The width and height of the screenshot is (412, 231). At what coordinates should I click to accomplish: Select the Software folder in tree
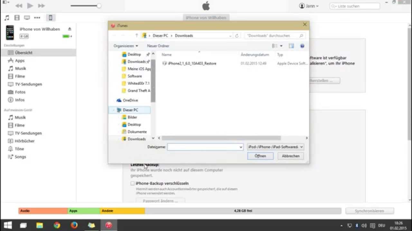135,76
